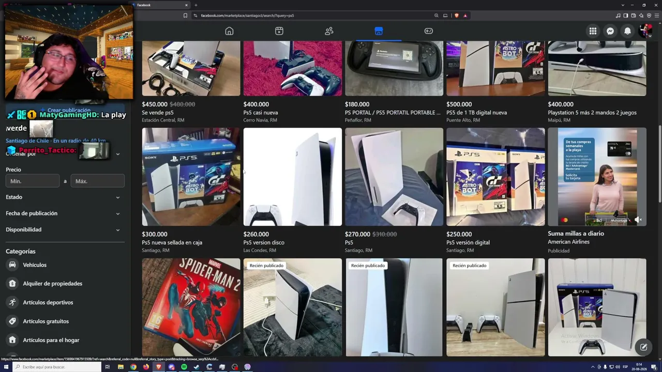This screenshot has height=372, width=662.
Task: Toggle the browser sidebar panel icon
Action: 626,16
